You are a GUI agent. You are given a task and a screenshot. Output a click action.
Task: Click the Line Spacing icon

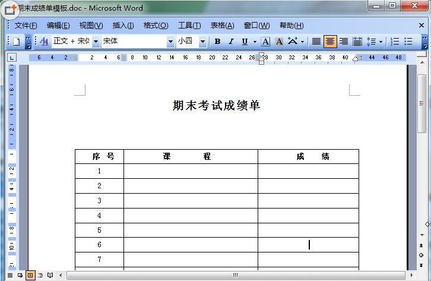pos(372,42)
